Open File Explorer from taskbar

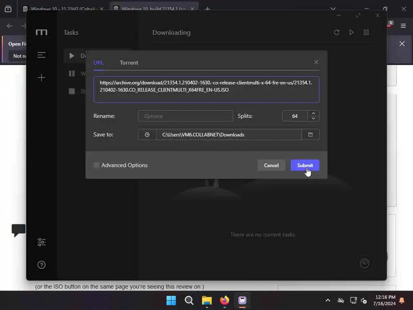point(207,300)
